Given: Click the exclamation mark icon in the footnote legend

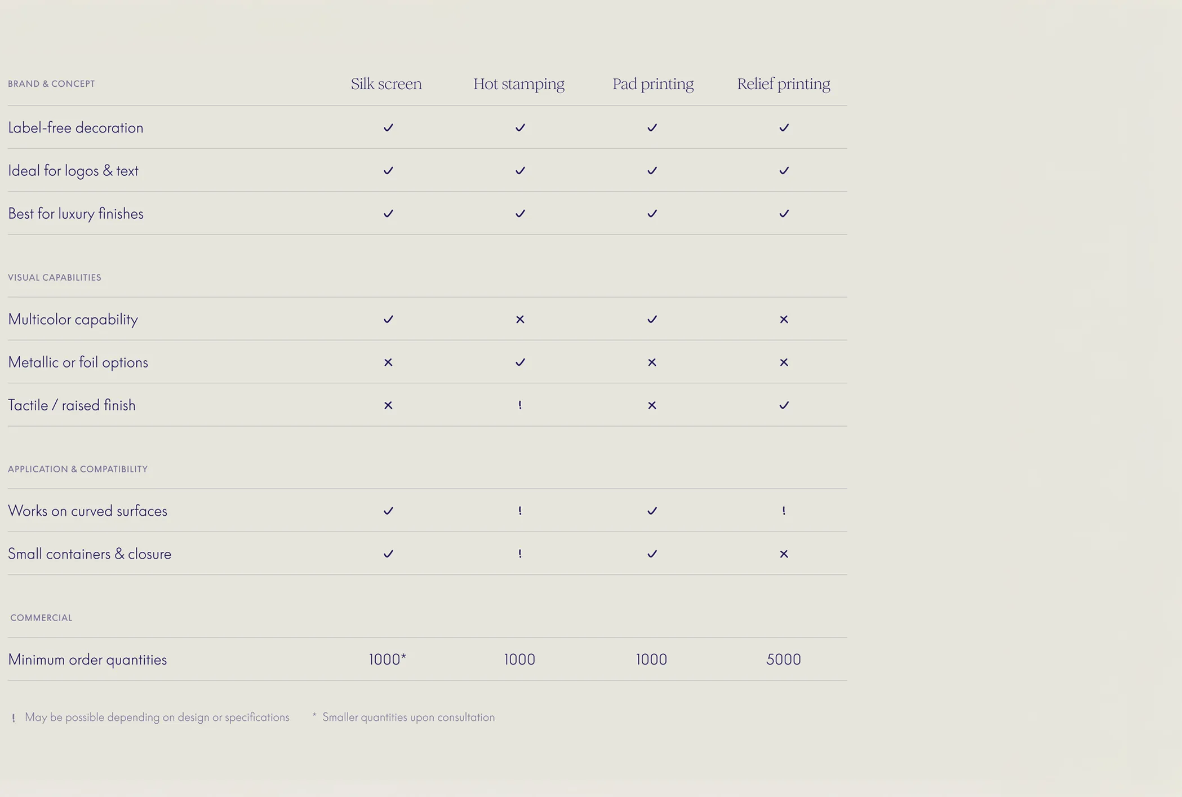Looking at the screenshot, I should 14,718.
